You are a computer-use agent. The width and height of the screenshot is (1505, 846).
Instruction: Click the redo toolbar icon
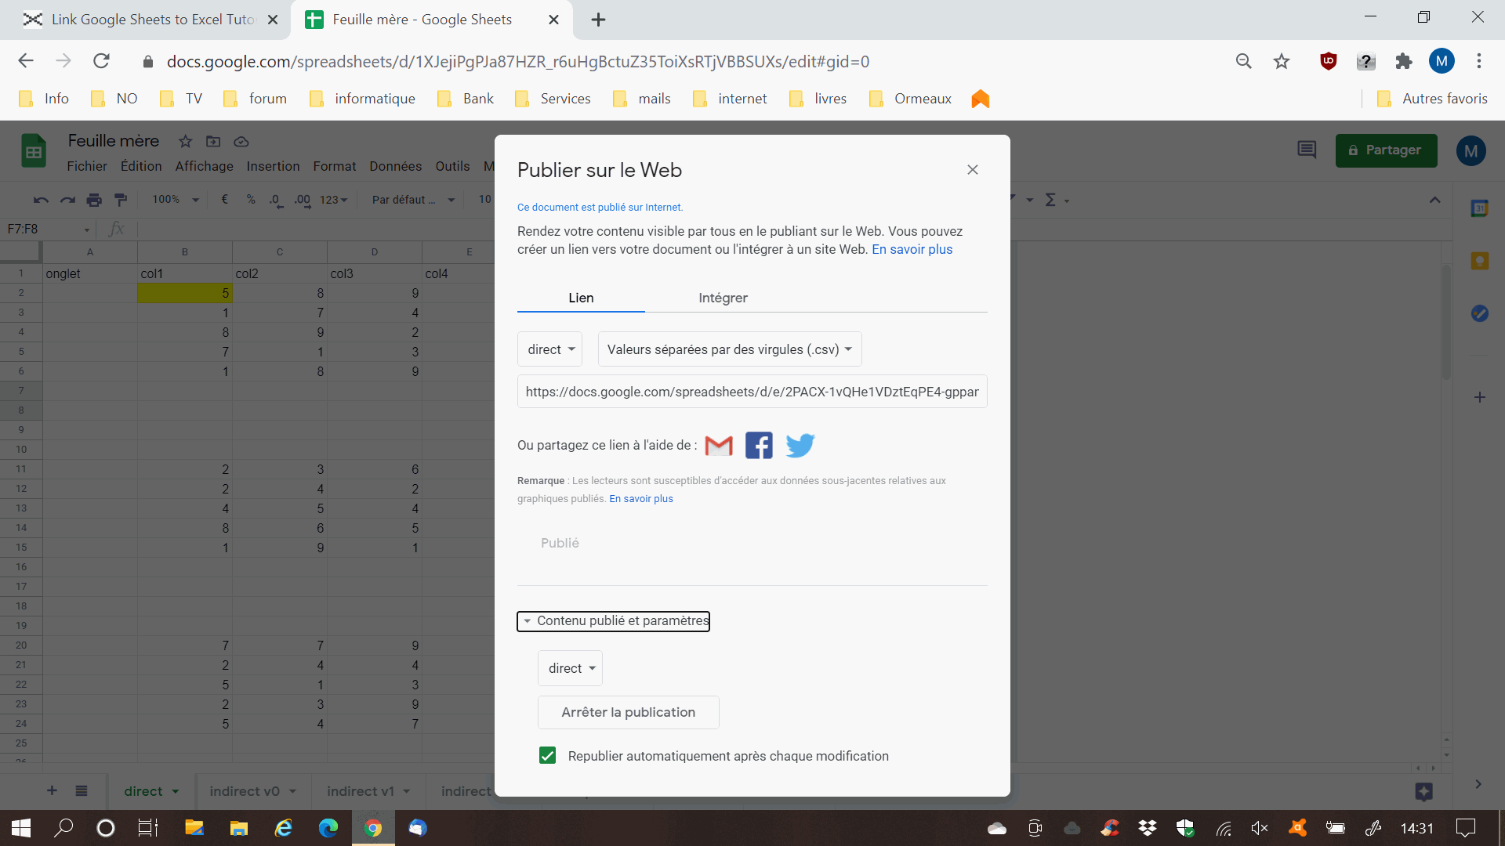click(x=68, y=200)
